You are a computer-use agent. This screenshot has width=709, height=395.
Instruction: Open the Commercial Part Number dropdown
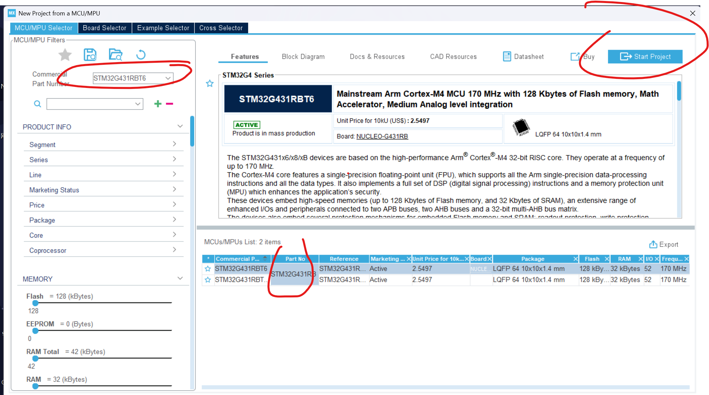coord(168,78)
